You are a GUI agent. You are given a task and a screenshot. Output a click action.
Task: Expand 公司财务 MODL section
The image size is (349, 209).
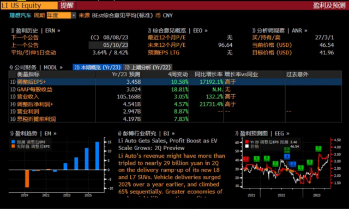click(x=36, y=67)
